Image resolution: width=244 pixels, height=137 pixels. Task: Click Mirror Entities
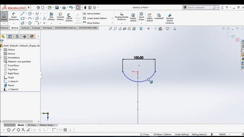point(91,14)
